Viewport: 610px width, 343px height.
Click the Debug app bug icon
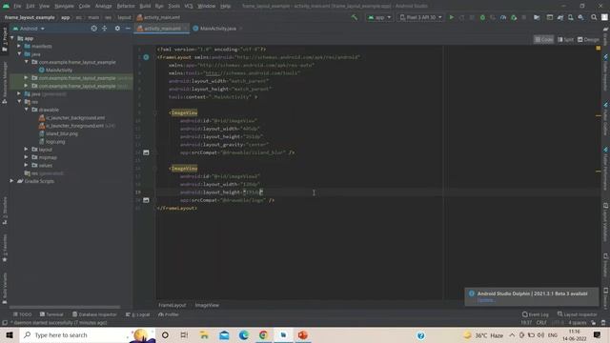click(x=482, y=17)
